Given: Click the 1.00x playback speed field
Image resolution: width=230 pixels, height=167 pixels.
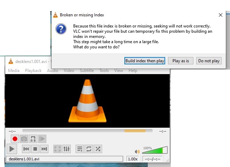Looking at the screenshot, I should [x=133, y=159].
